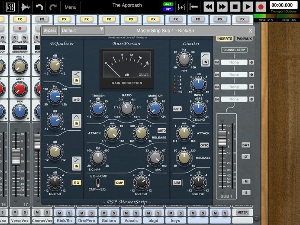Toggle the limiter HPF IN button
This screenshot has width=300, height=225.
pyautogui.click(x=205, y=62)
